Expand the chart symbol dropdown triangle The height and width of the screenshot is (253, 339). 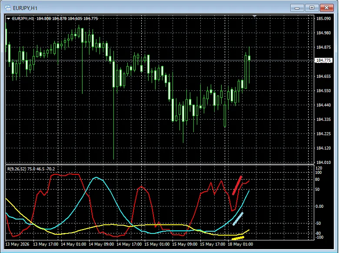[8, 19]
